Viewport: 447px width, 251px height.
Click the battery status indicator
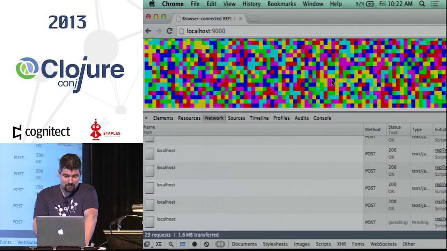click(x=364, y=4)
